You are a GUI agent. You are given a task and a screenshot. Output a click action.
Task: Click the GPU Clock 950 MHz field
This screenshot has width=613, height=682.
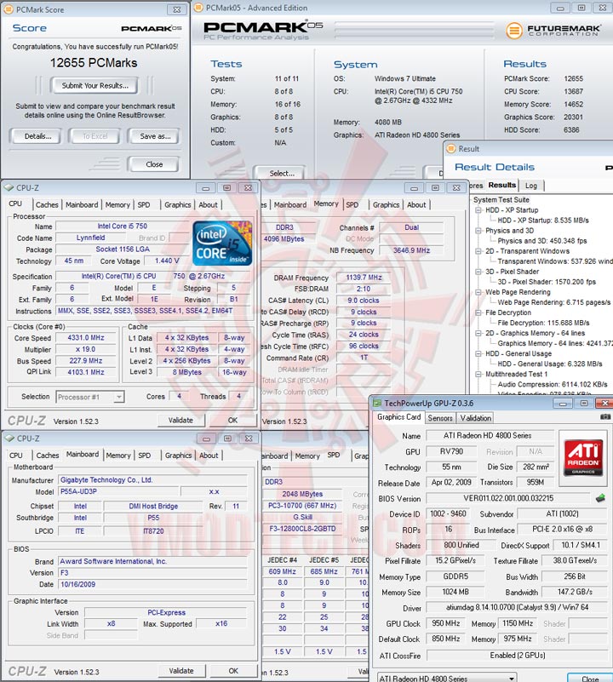point(445,623)
